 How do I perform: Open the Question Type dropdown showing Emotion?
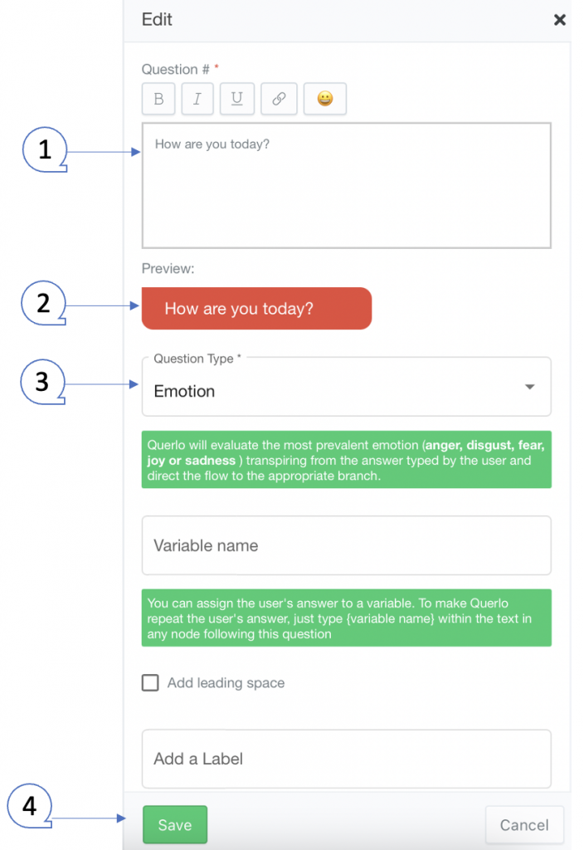pyautogui.click(x=346, y=387)
